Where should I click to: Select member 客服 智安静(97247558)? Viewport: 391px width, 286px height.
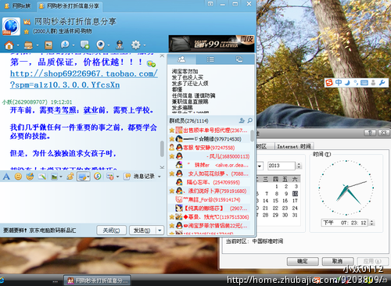tap(210, 148)
